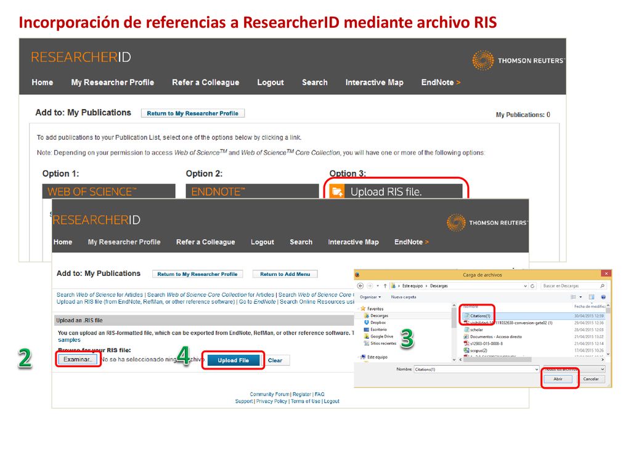Select the s12903-015-0008-8 PDF file
This screenshot has height=473, width=631.
click(x=483, y=344)
